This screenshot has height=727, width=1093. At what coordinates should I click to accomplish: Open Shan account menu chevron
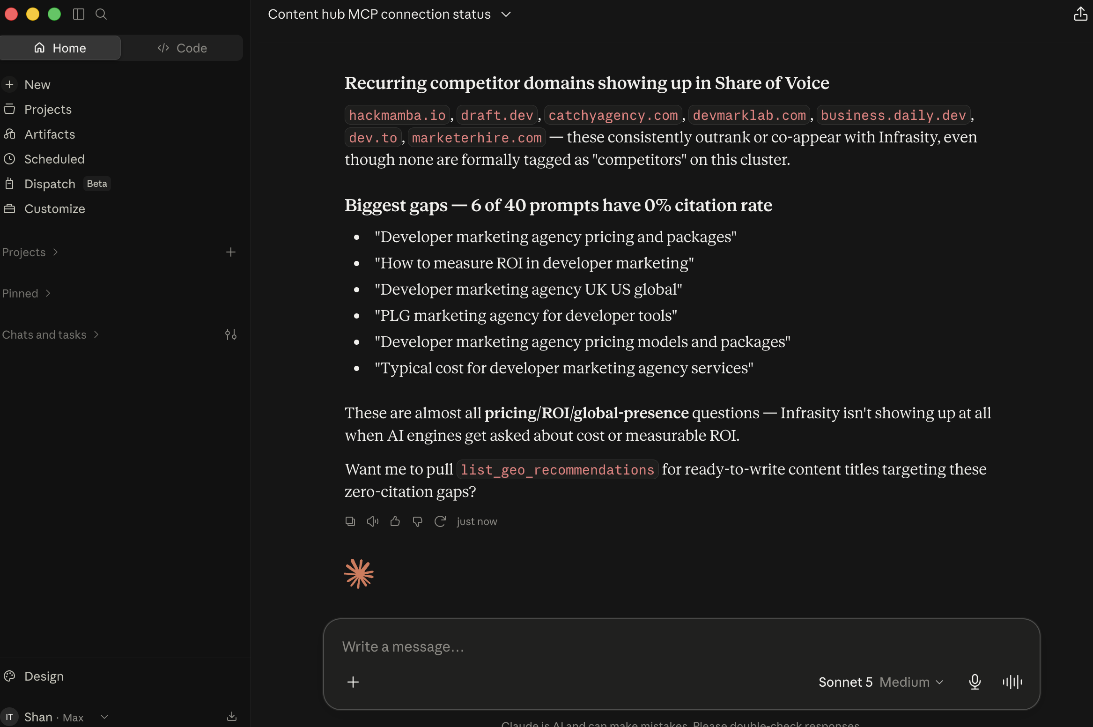click(104, 717)
